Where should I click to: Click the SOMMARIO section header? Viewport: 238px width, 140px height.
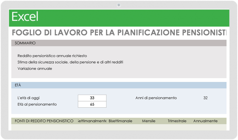(x=119, y=43)
